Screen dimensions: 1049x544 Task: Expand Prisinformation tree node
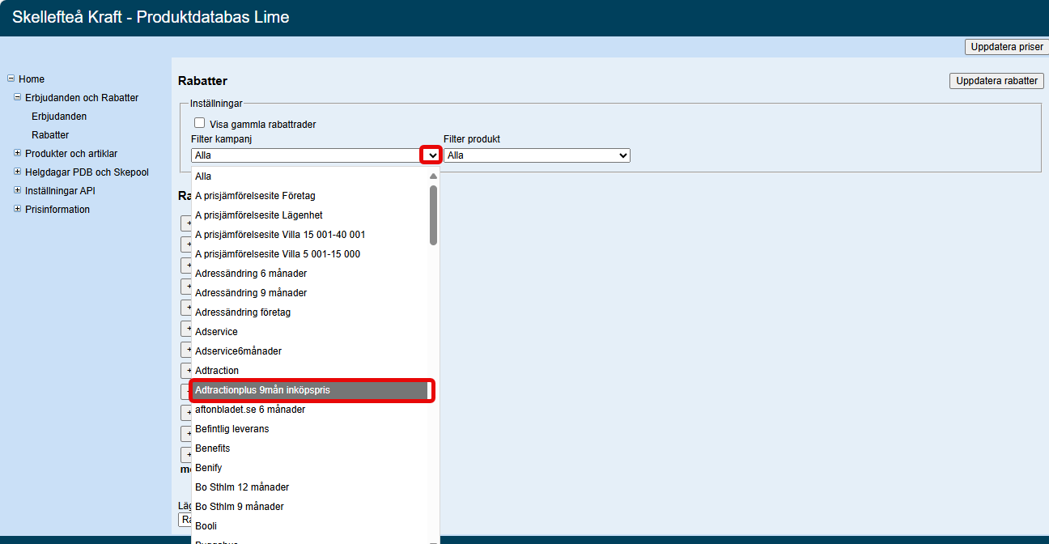(x=18, y=209)
